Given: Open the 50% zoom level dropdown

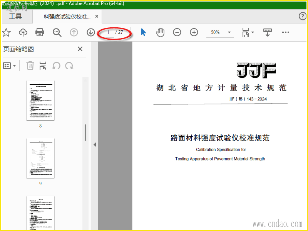Looking at the screenshot, I should [229, 32].
